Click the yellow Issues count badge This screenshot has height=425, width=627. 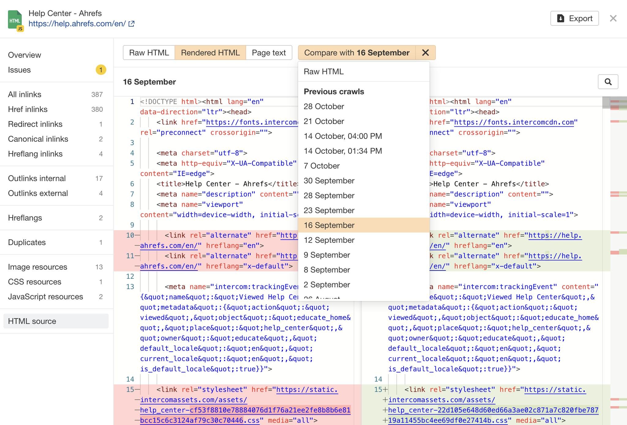point(101,70)
